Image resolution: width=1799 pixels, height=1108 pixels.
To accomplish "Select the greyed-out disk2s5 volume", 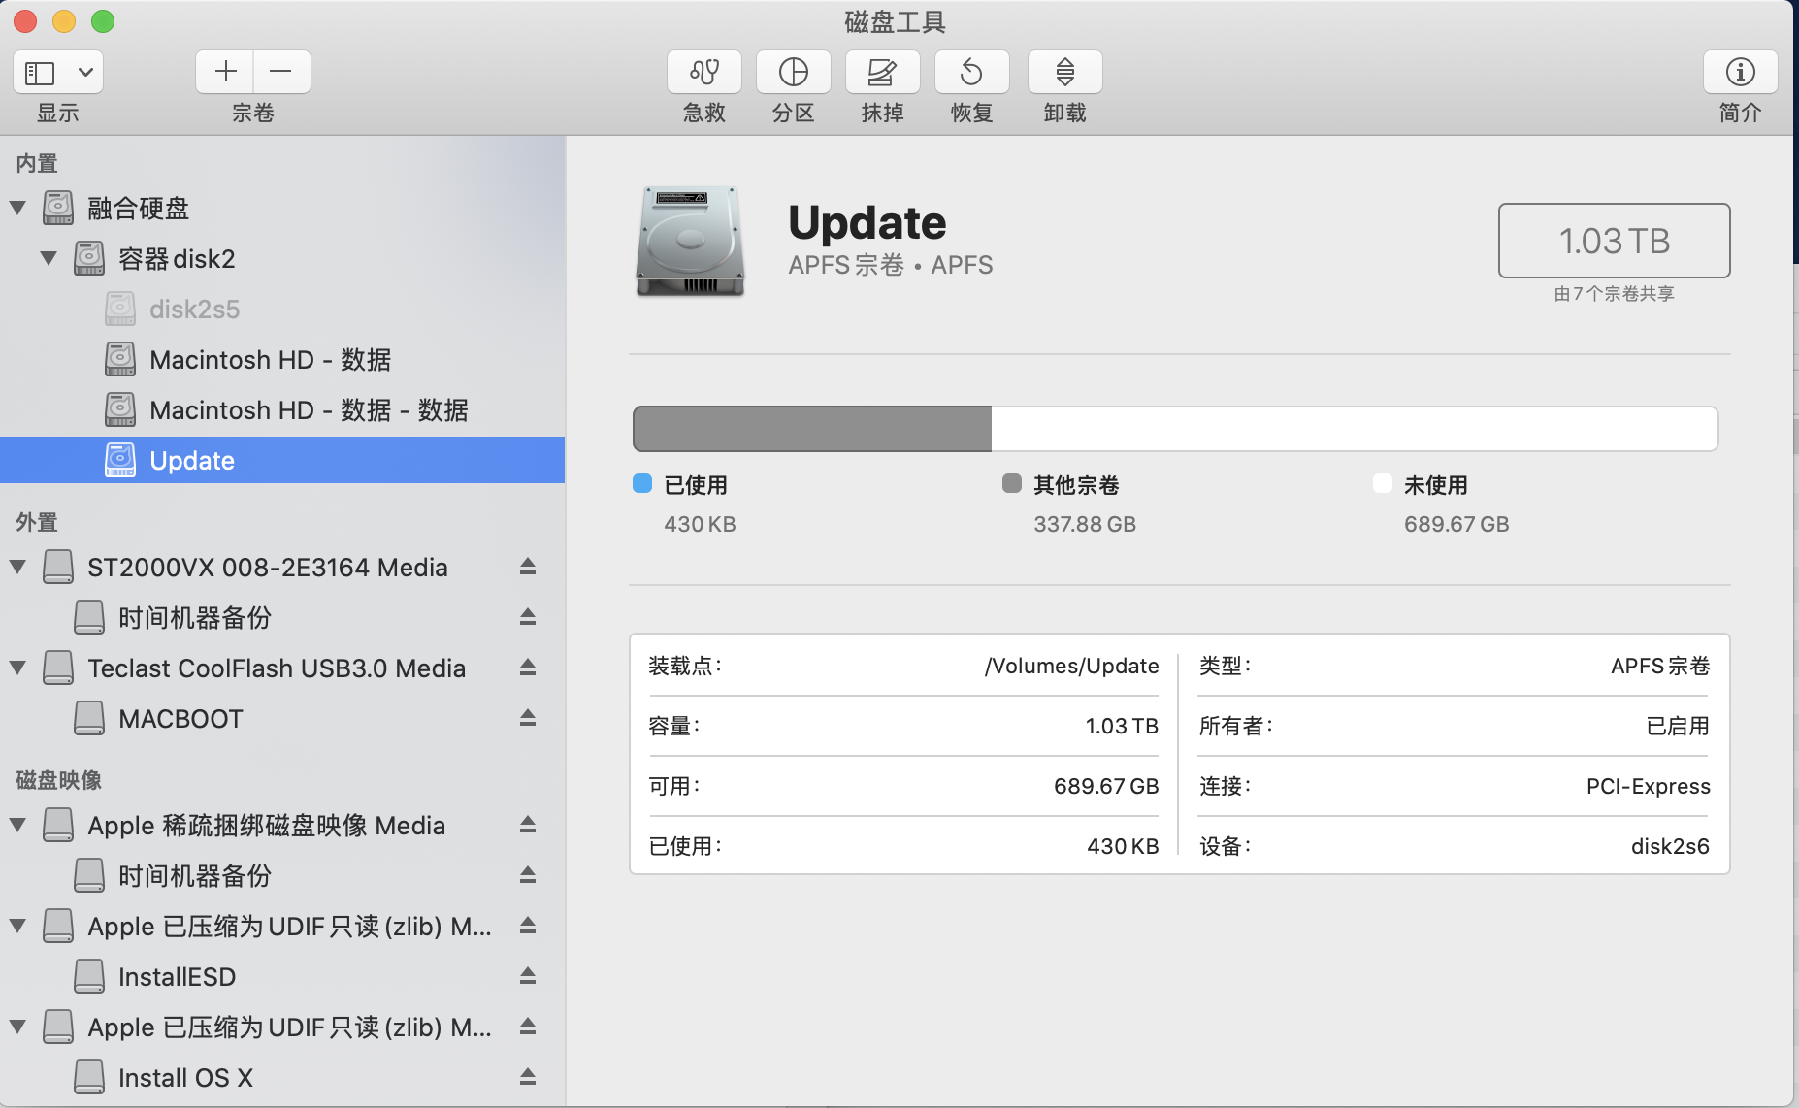I will [194, 310].
